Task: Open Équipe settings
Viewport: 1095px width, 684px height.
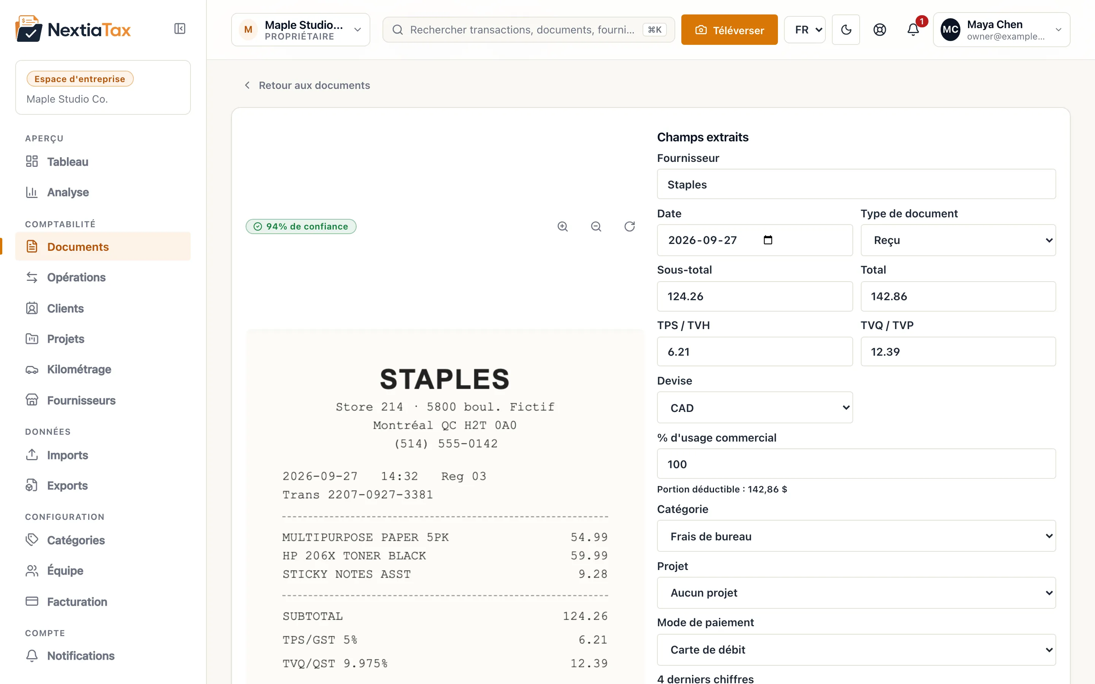Action: (103, 570)
